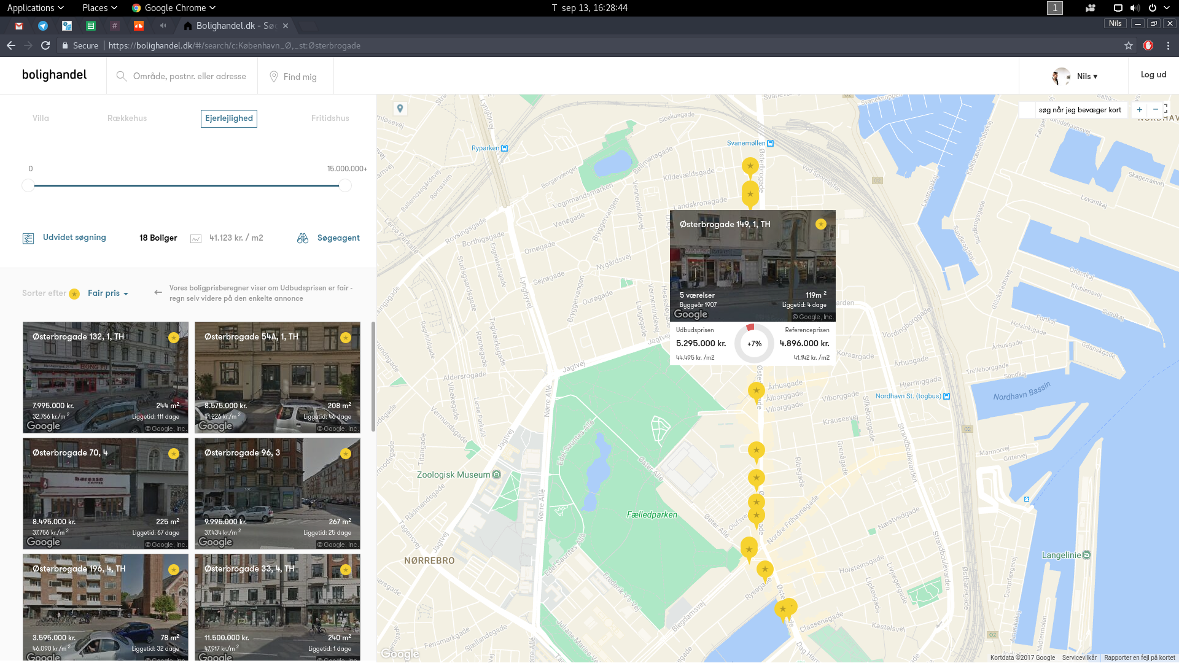This screenshot has width=1179, height=663.
Task: Click Find mig location button
Action: pyautogui.click(x=294, y=76)
